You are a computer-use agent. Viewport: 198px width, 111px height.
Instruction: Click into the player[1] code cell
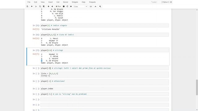pos(105,25)
